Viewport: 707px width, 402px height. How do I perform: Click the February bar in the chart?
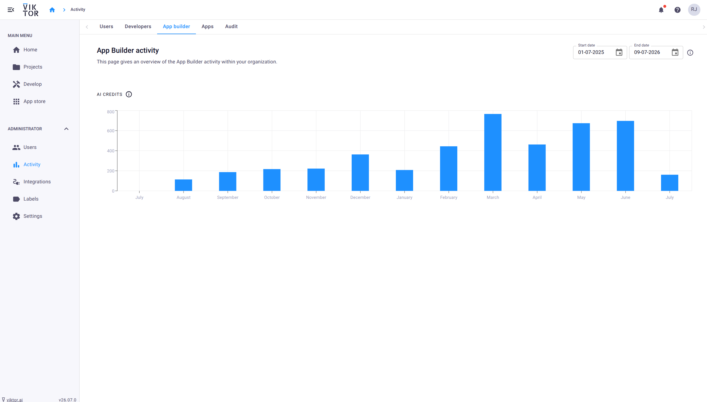pyautogui.click(x=449, y=168)
